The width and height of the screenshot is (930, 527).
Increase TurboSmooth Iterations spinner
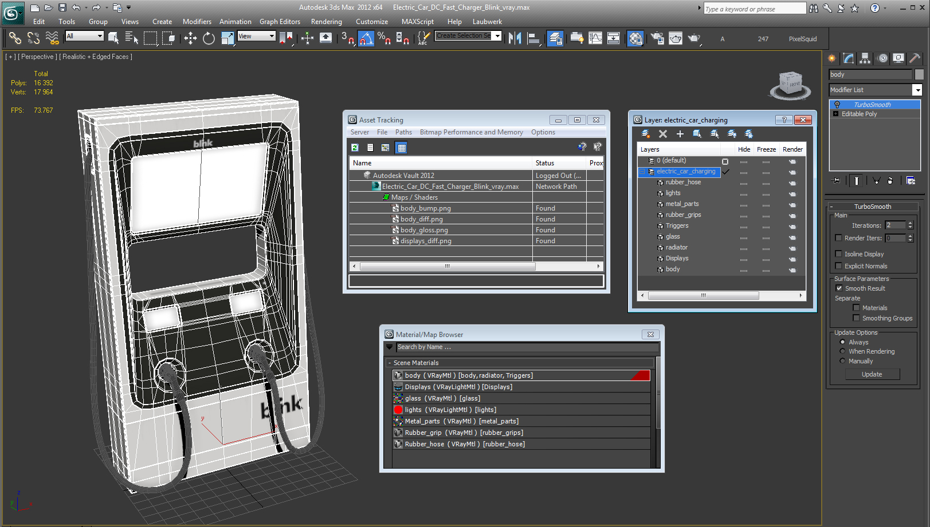tap(910, 223)
